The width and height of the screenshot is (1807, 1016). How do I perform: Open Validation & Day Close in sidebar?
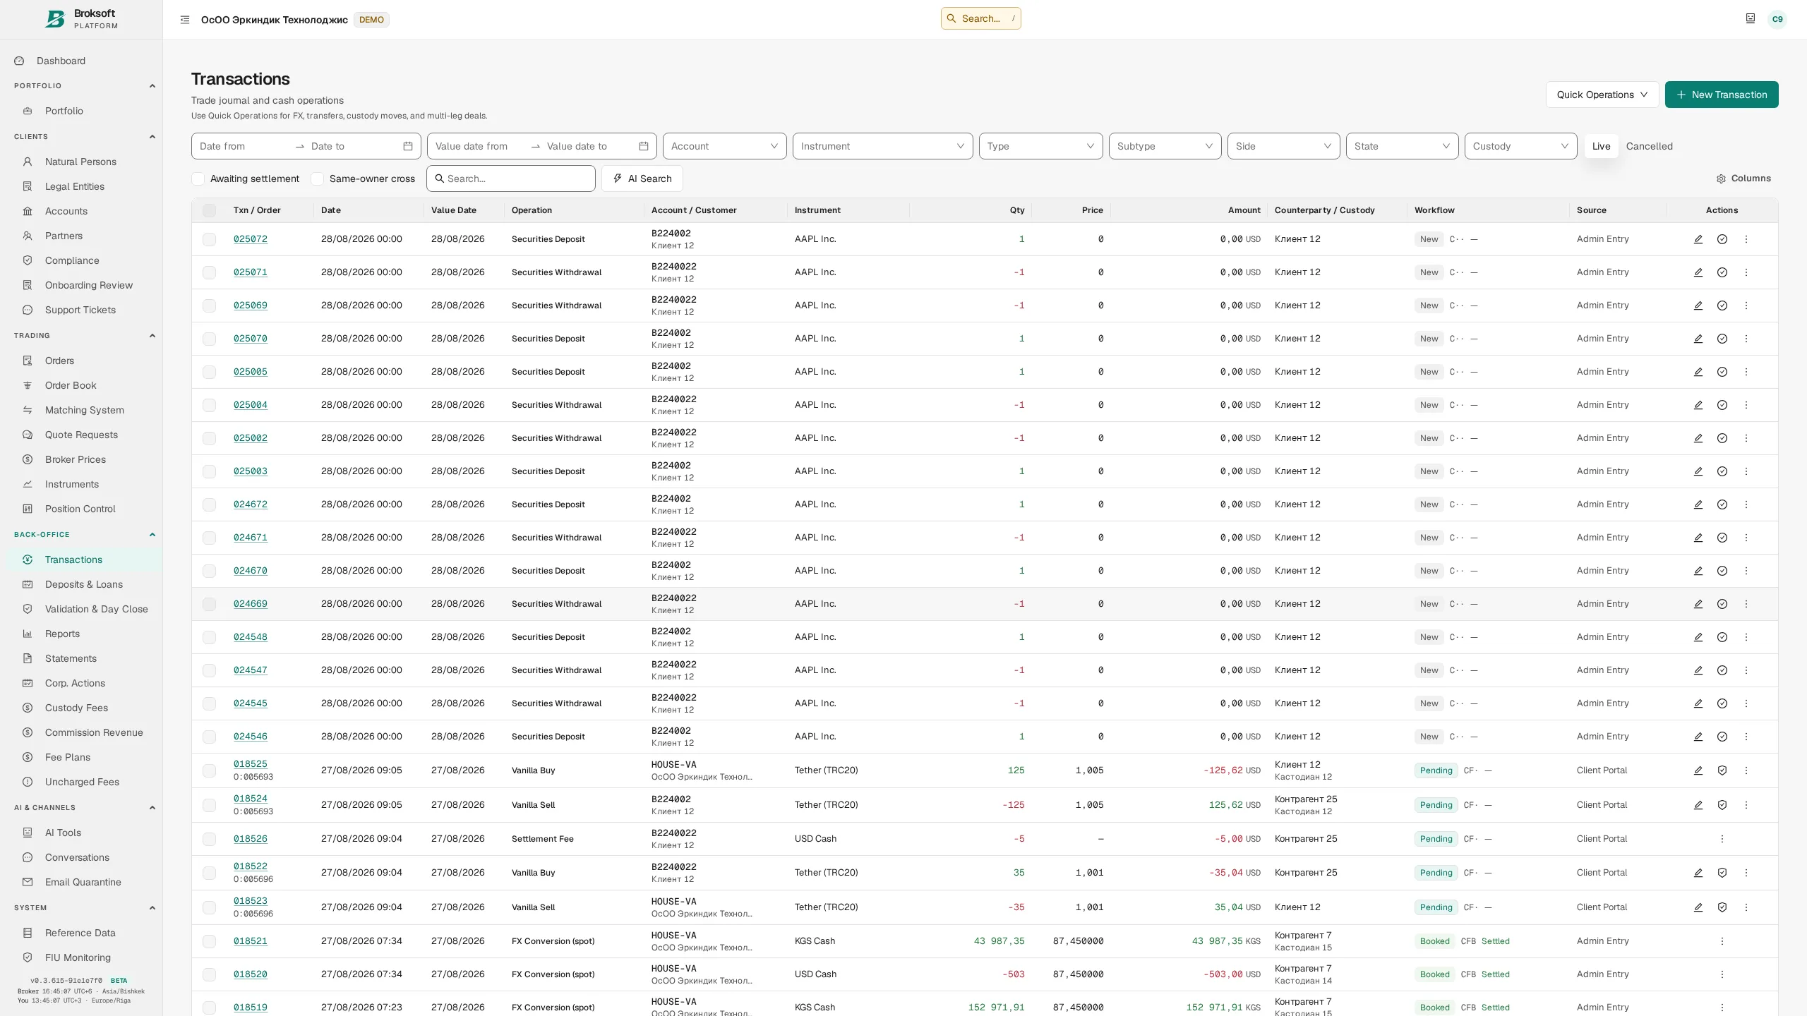(96, 609)
